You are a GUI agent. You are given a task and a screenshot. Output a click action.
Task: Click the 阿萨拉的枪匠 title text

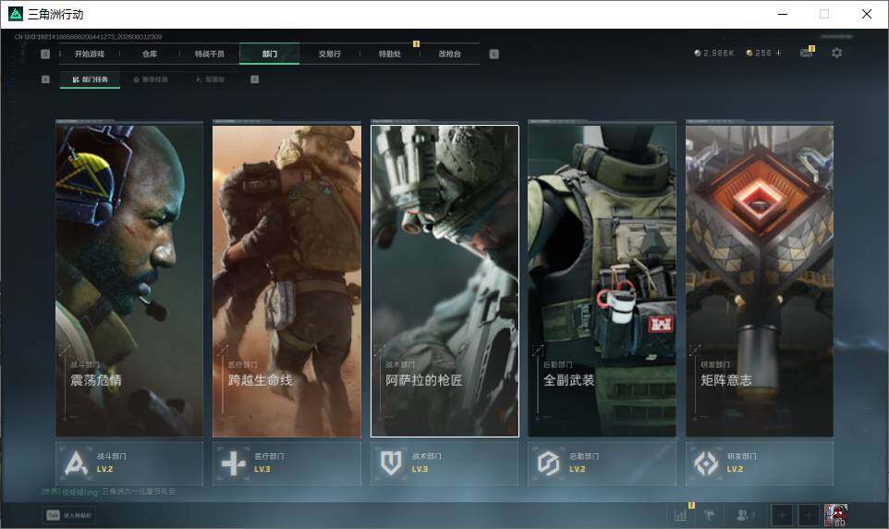423,380
